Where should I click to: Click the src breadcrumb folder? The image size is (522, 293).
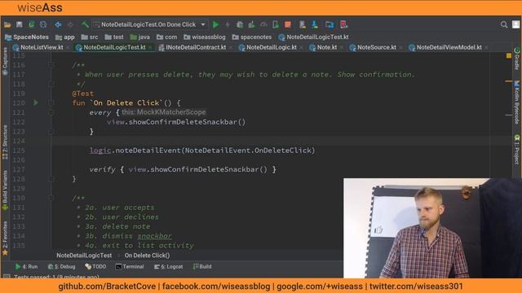pyautogui.click(x=90, y=37)
